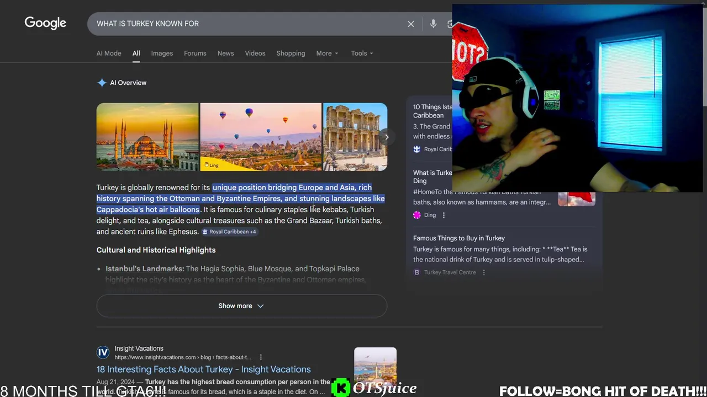Expand AI Overview with Show more
Image resolution: width=707 pixels, height=397 pixels.
[x=241, y=306]
